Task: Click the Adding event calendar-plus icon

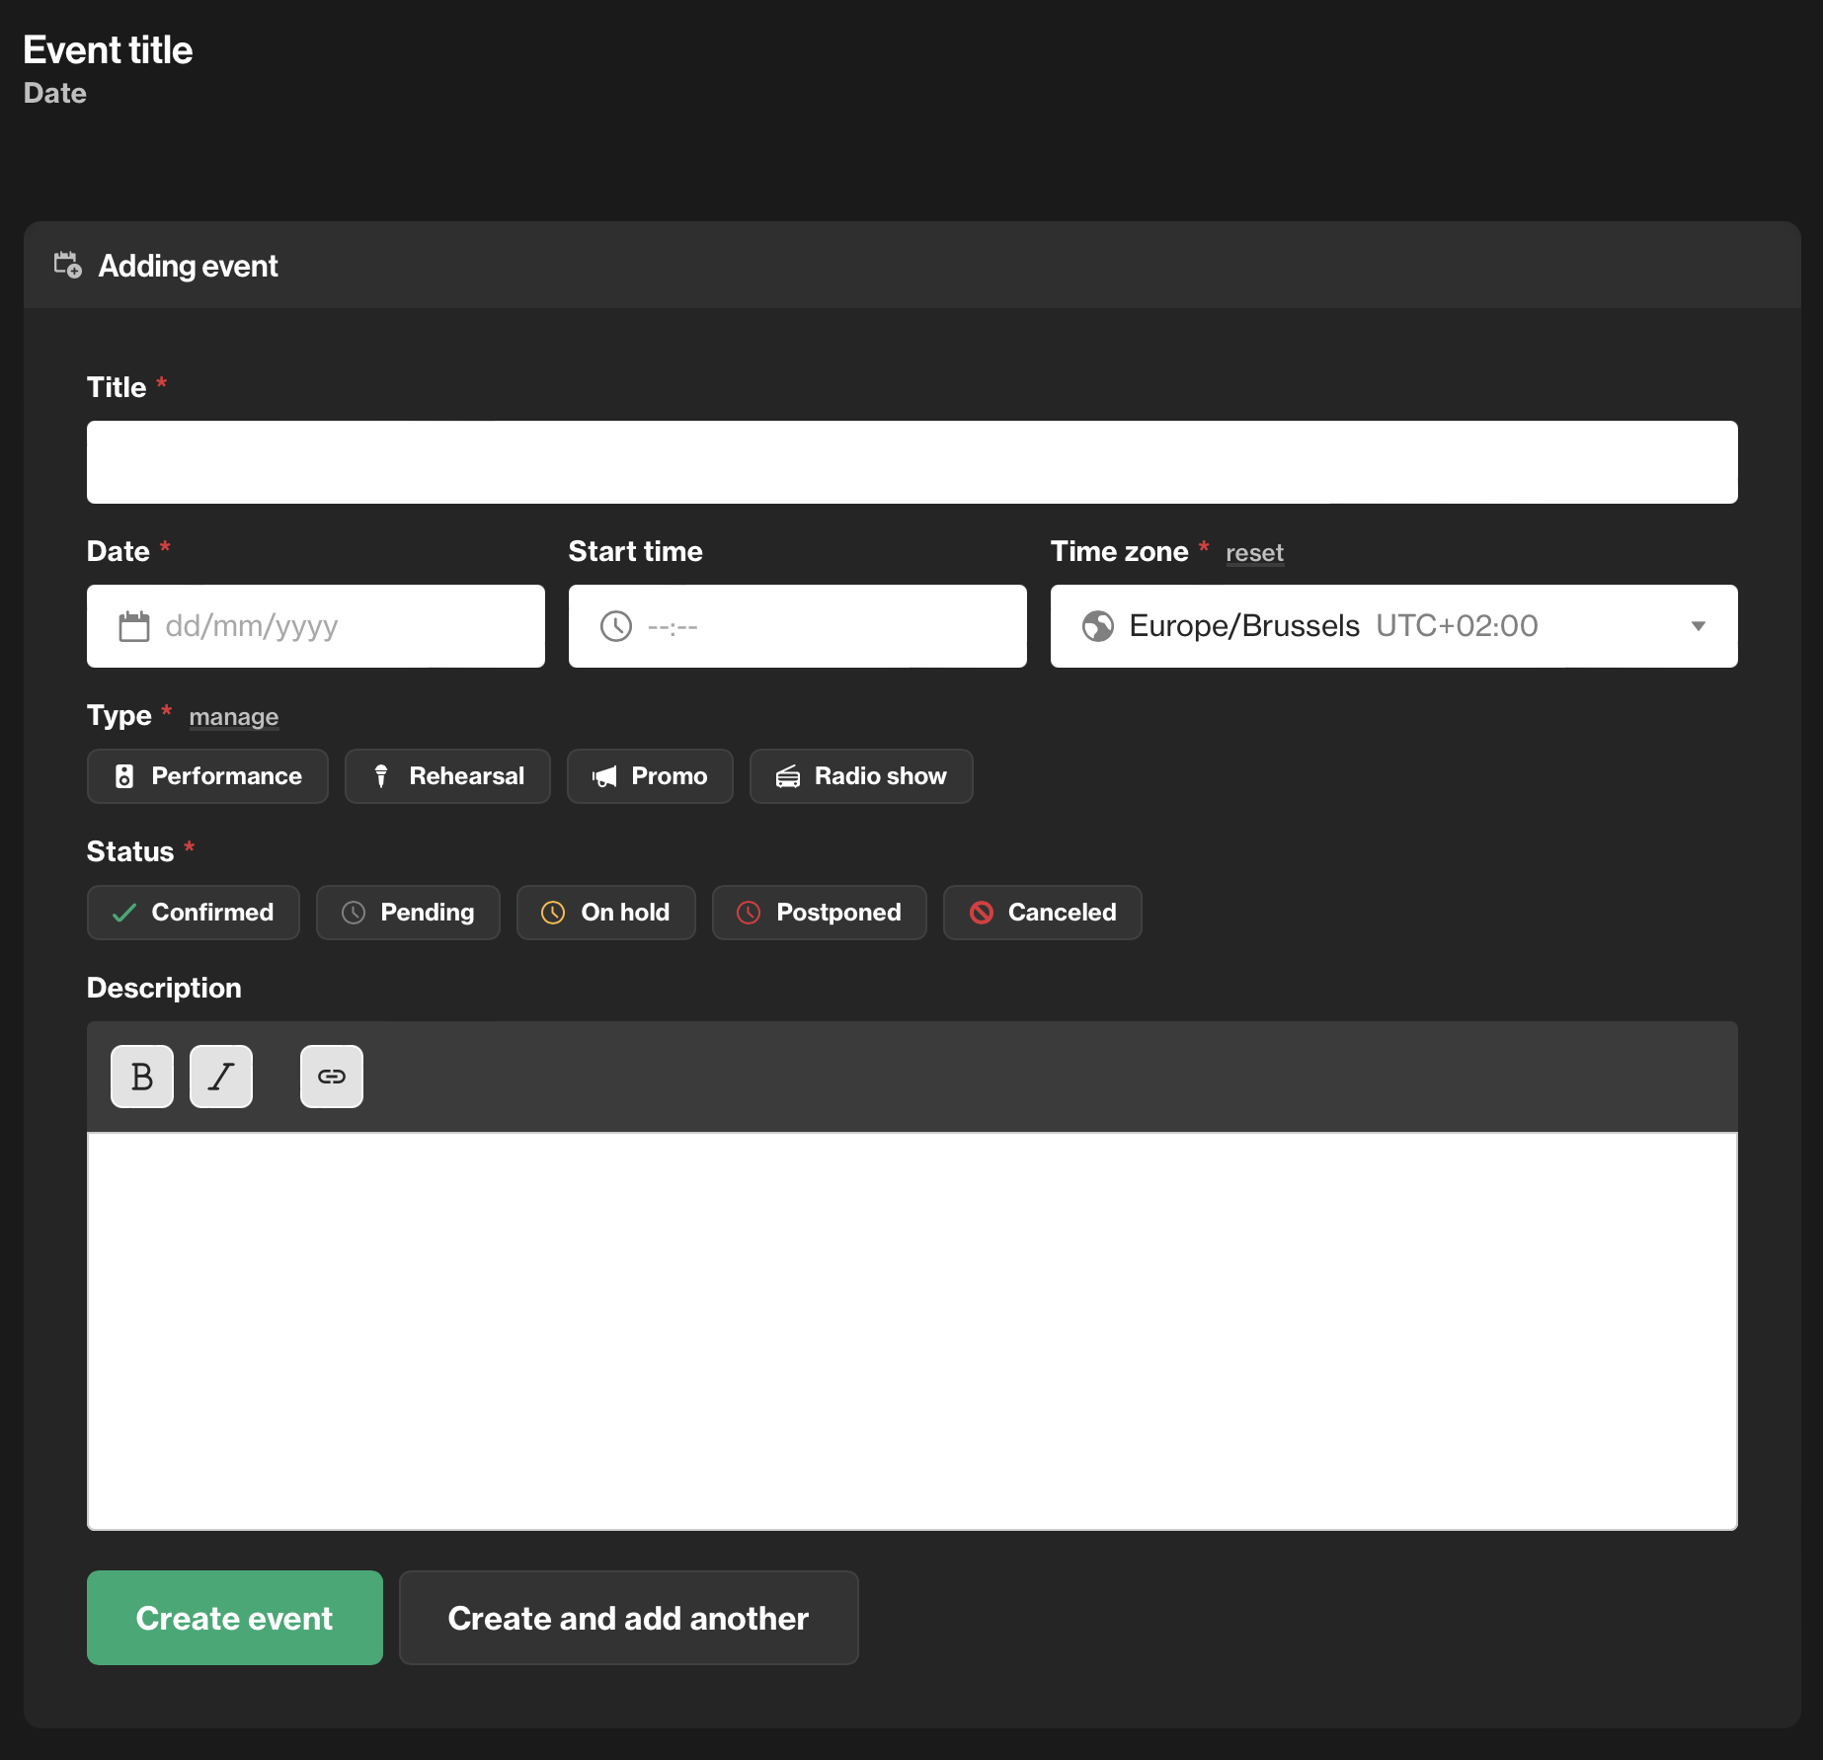Action: 68,265
